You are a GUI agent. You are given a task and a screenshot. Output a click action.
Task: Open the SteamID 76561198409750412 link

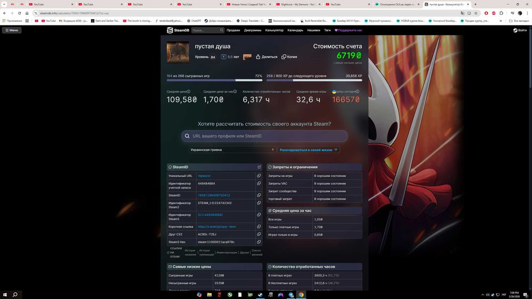point(214,195)
